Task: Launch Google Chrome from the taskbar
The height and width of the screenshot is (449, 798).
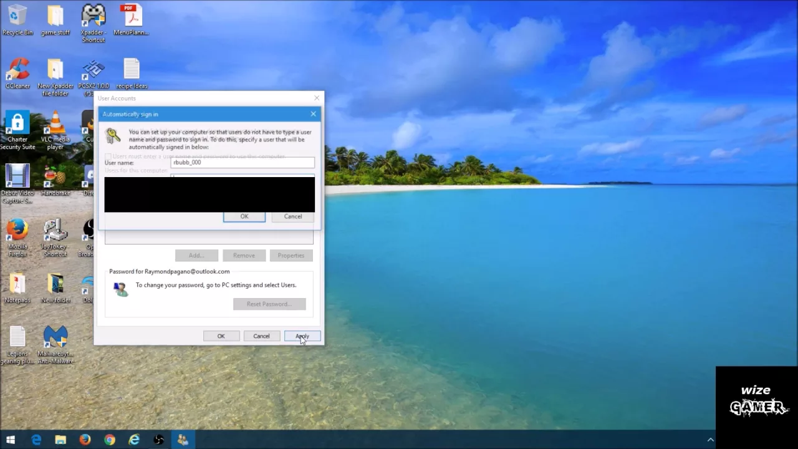Action: (110, 440)
